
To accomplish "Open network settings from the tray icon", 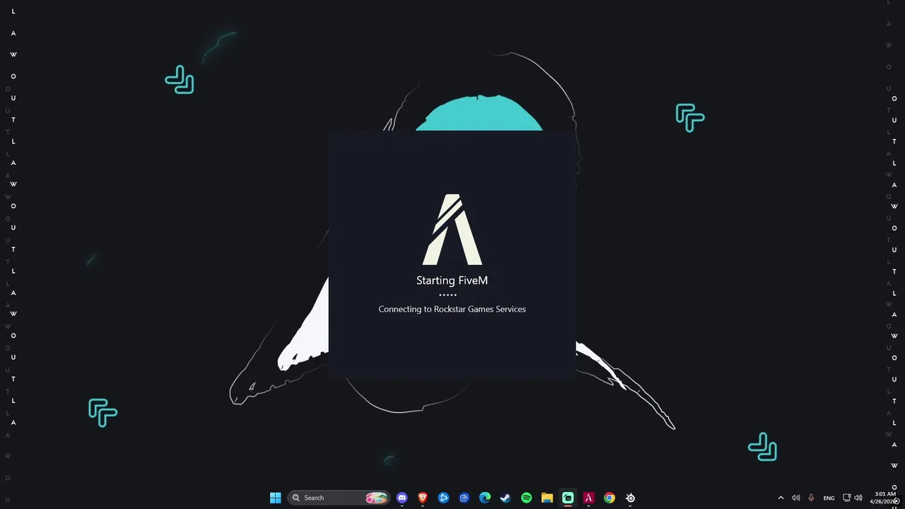I will coord(847,498).
